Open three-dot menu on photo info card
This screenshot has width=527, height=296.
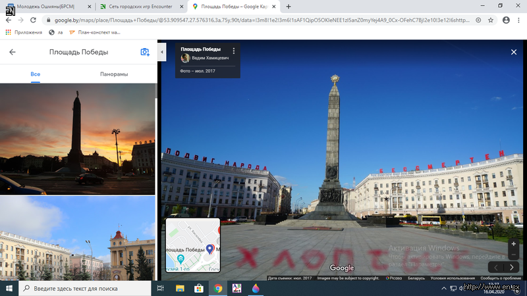pos(233,51)
